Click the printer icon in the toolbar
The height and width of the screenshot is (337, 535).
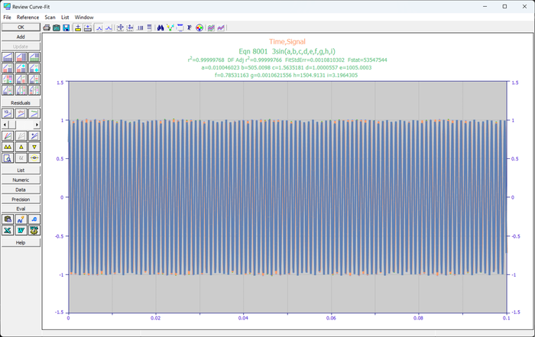point(47,28)
